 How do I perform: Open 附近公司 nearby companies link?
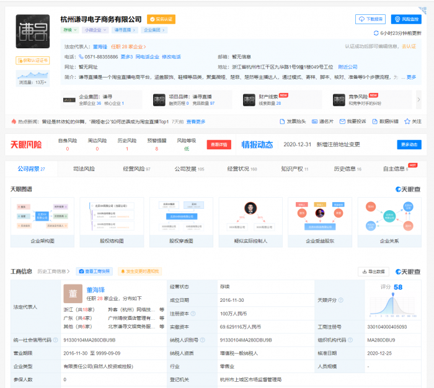(348, 67)
